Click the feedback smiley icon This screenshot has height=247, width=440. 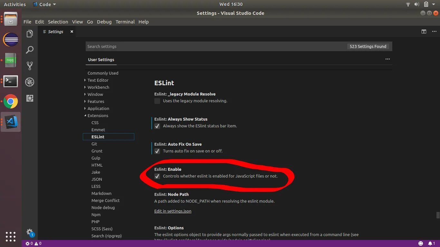[421, 243]
